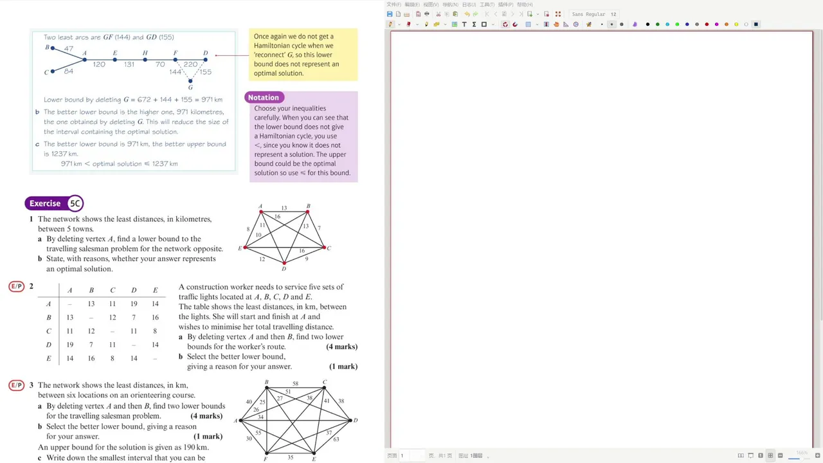Open selection tool type dropdown arrow

537,24
